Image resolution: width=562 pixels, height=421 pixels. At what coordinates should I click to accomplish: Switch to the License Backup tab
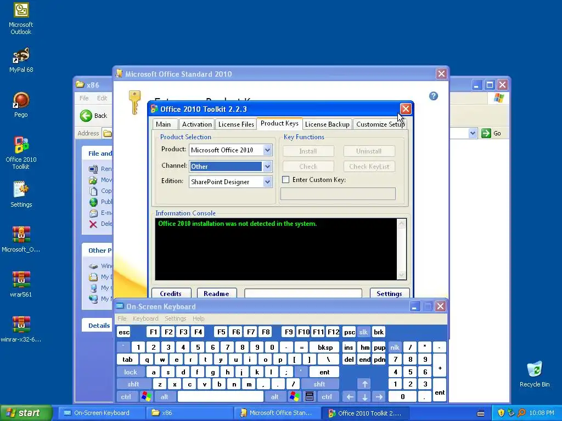click(x=327, y=124)
